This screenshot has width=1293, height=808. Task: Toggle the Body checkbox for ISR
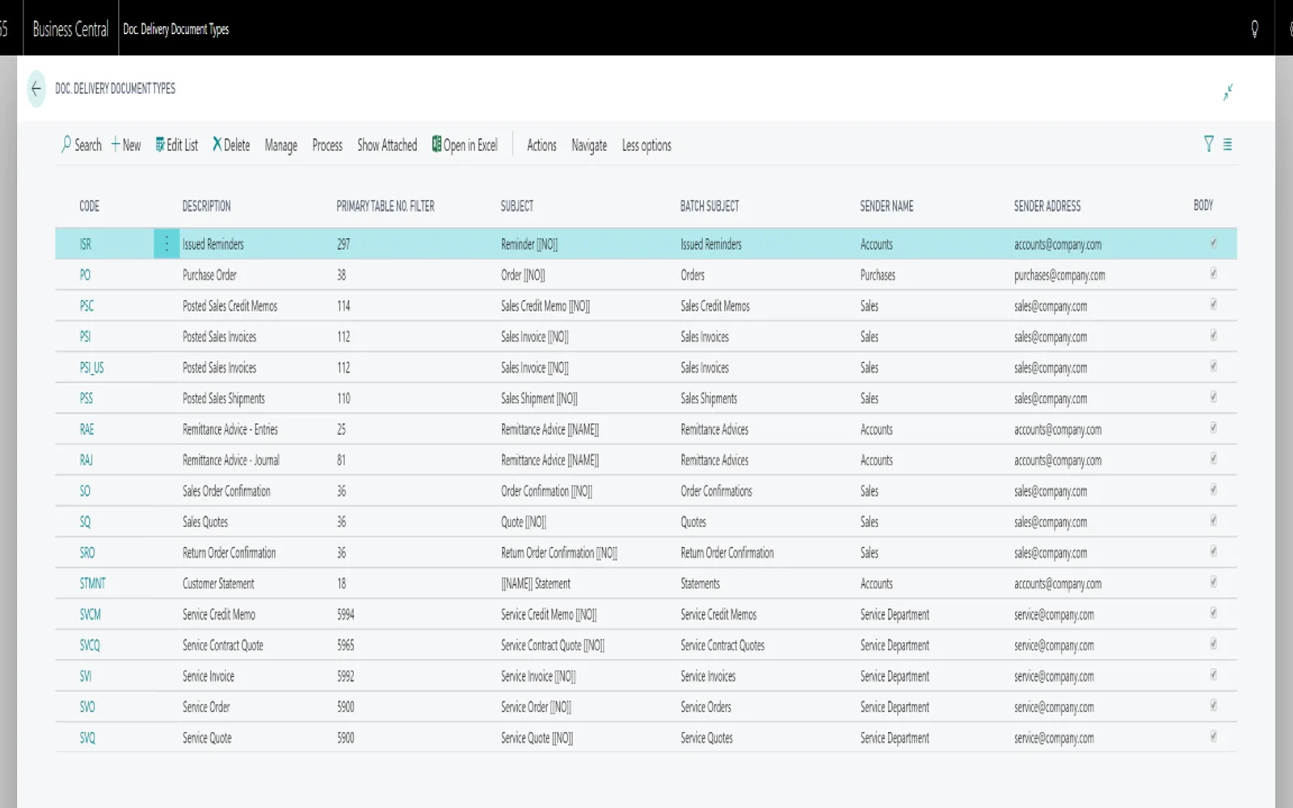(x=1213, y=242)
